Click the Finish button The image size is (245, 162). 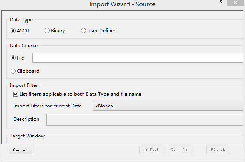(218, 150)
